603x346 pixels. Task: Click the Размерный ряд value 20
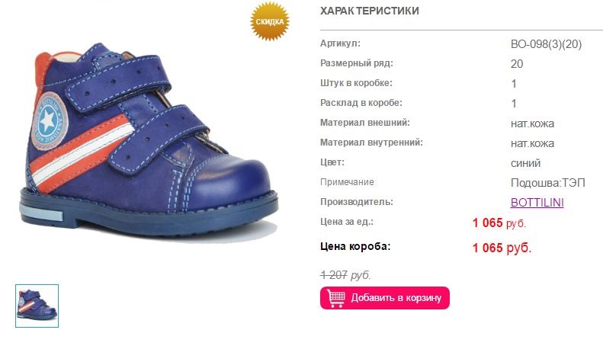tap(517, 64)
